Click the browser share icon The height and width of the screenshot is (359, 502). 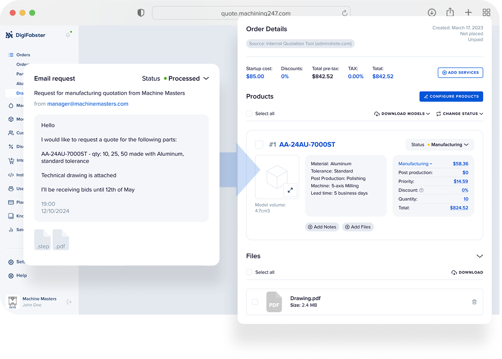pos(450,12)
